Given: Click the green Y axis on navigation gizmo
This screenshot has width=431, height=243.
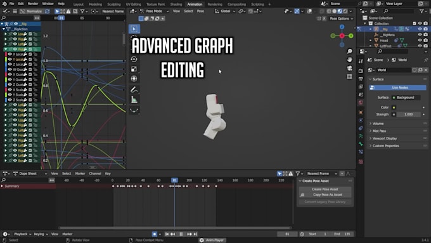Looking at the screenshot, I should (351, 36).
